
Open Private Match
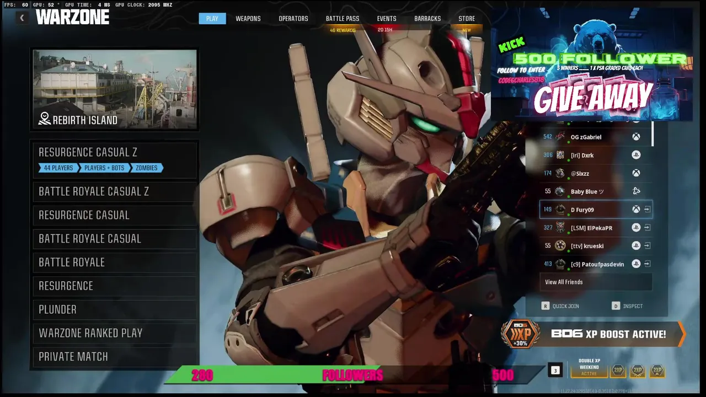114,357
